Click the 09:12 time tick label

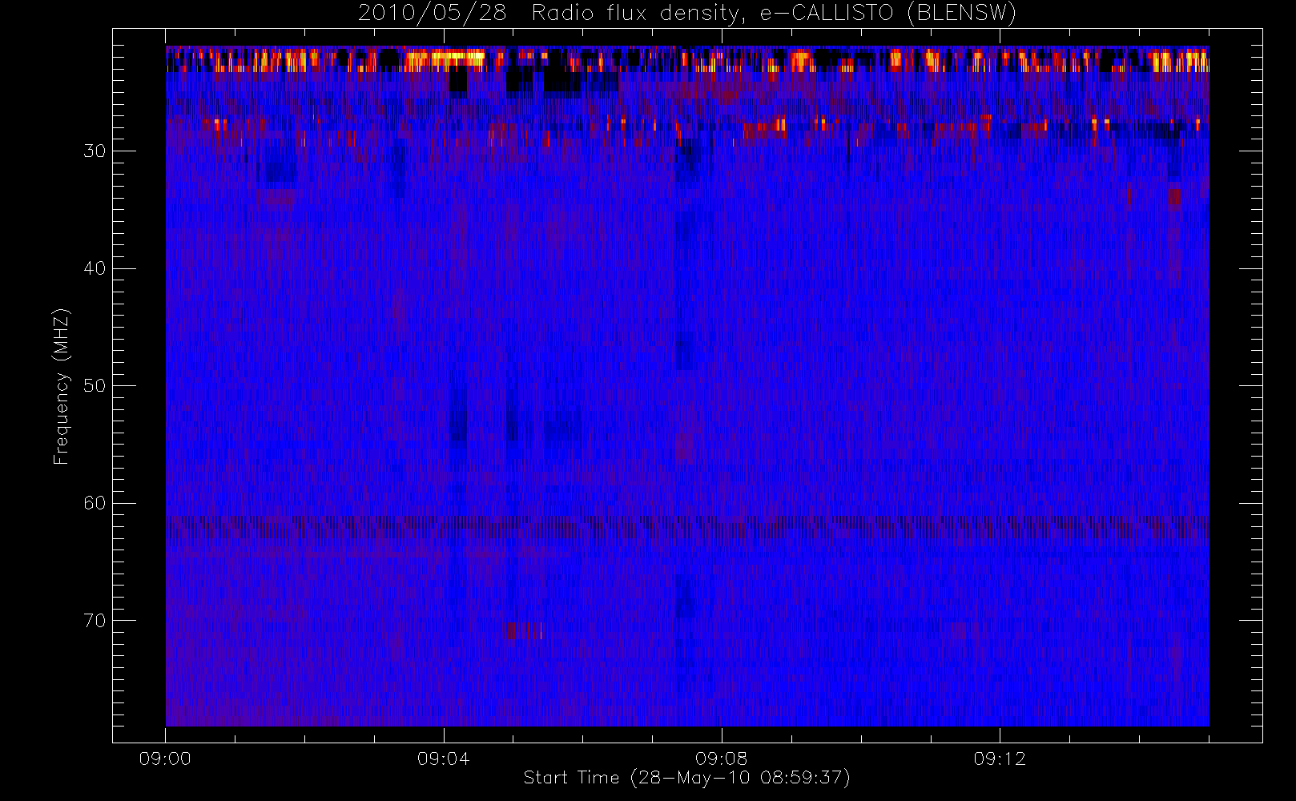coord(1000,759)
